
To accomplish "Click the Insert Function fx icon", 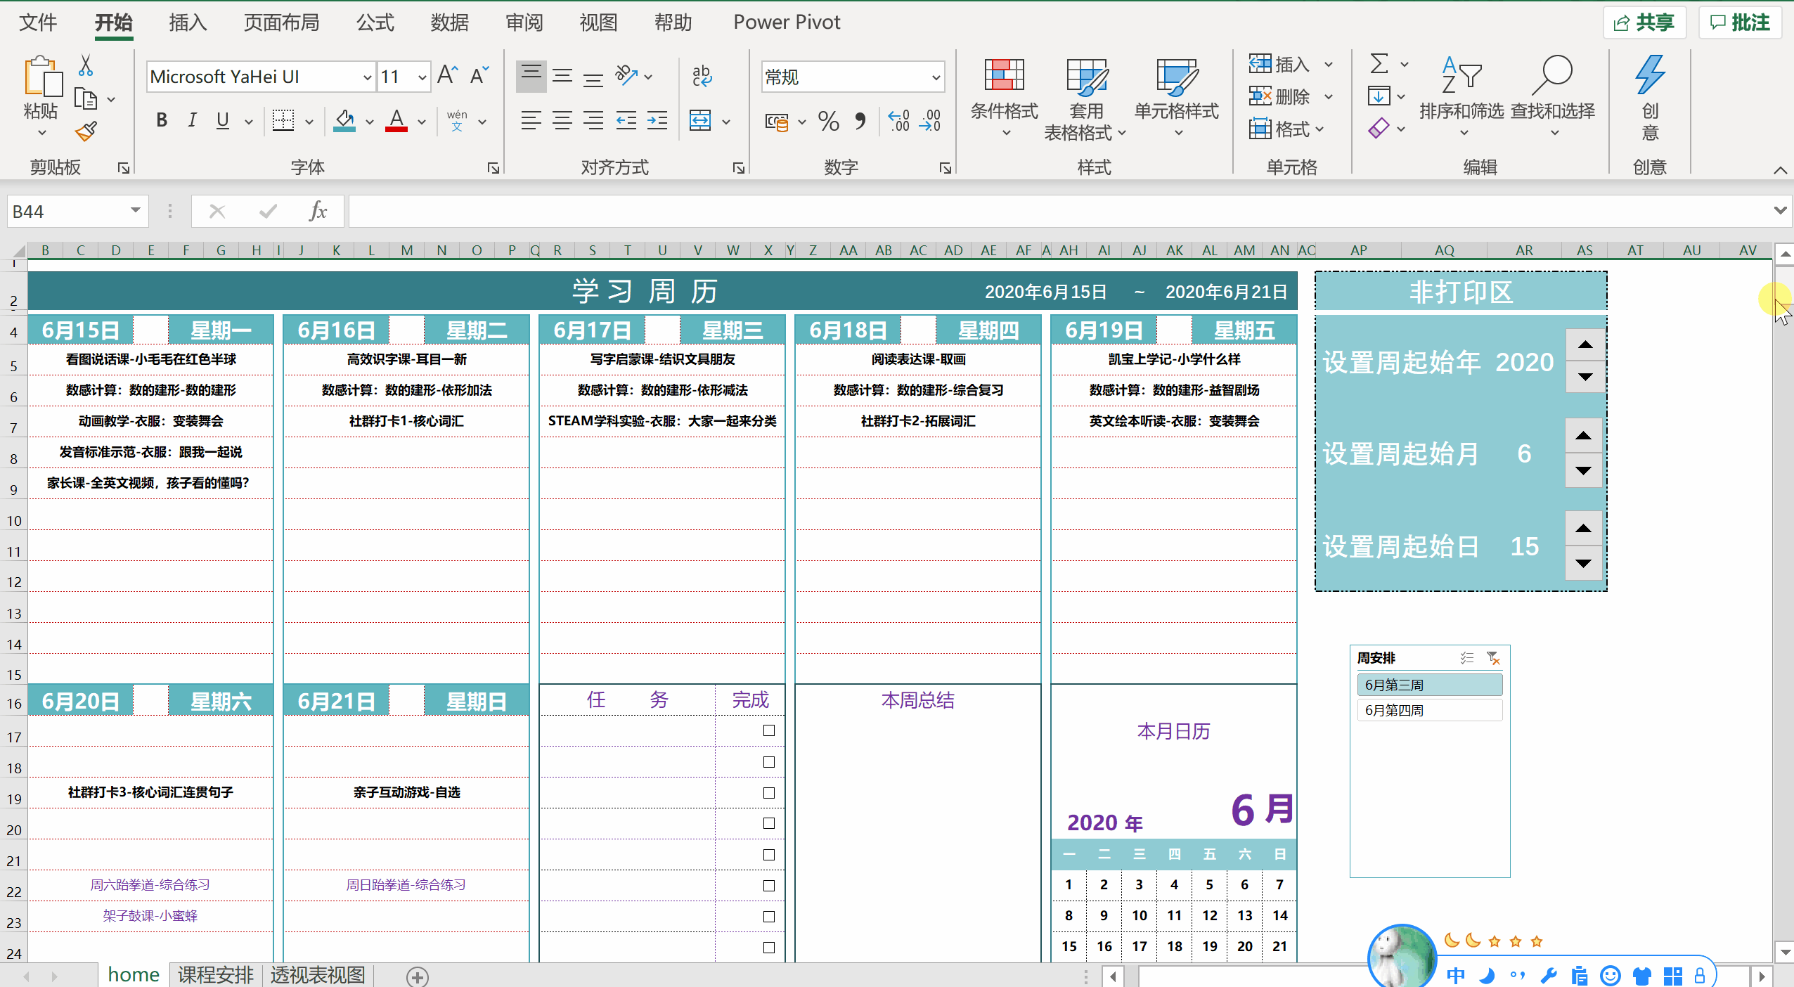I will 318,211.
